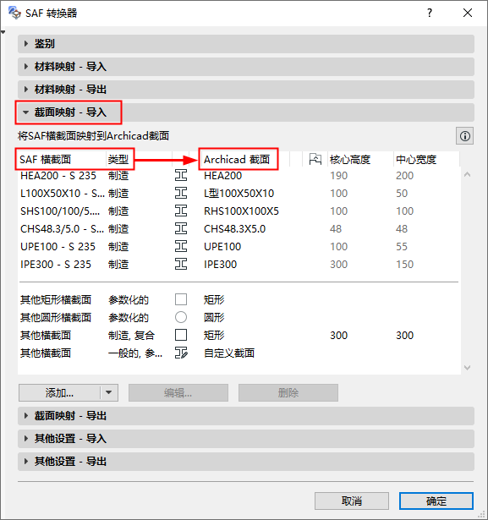Image resolution: width=488 pixels, height=520 pixels.
Task: Click core height 190 in HEA200 row
Action: pyautogui.click(x=338, y=175)
